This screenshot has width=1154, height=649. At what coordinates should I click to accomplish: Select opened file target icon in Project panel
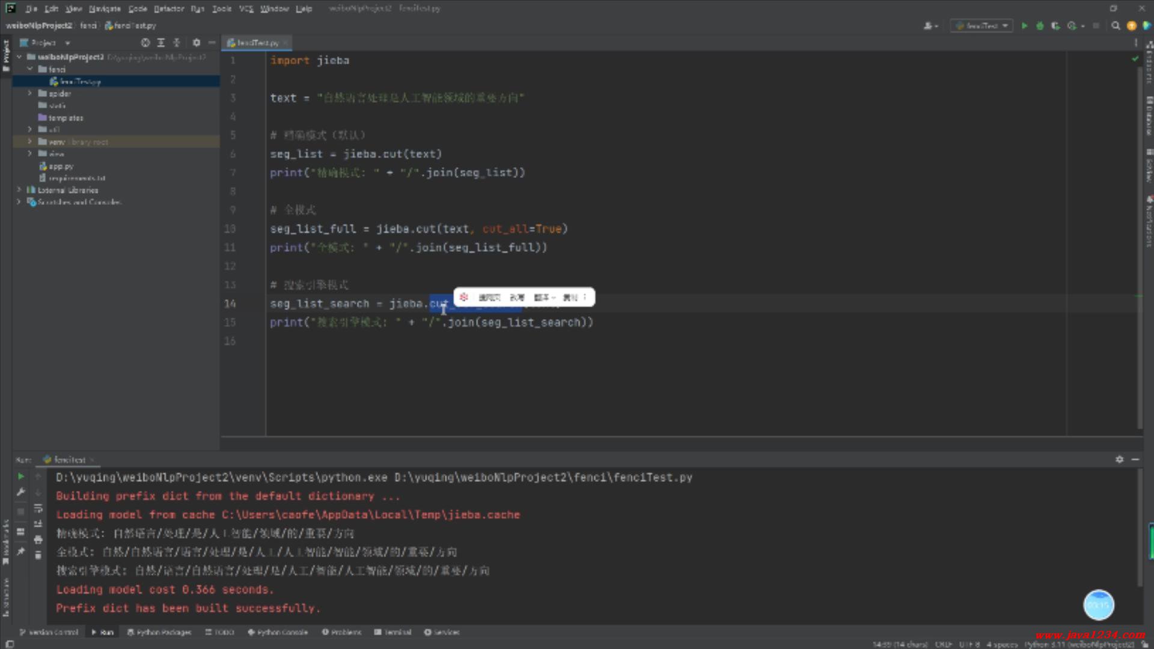click(x=145, y=43)
